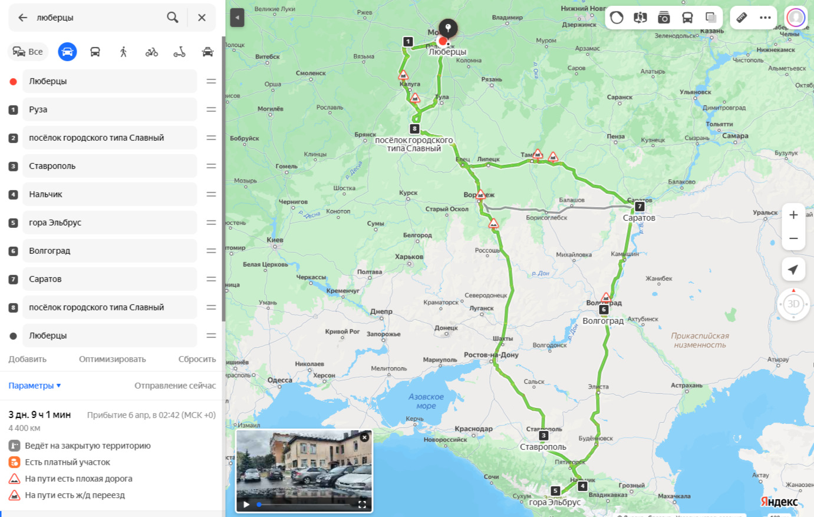The height and width of the screenshot is (517, 814).
Task: Toggle the 3D compass view
Action: (x=793, y=304)
